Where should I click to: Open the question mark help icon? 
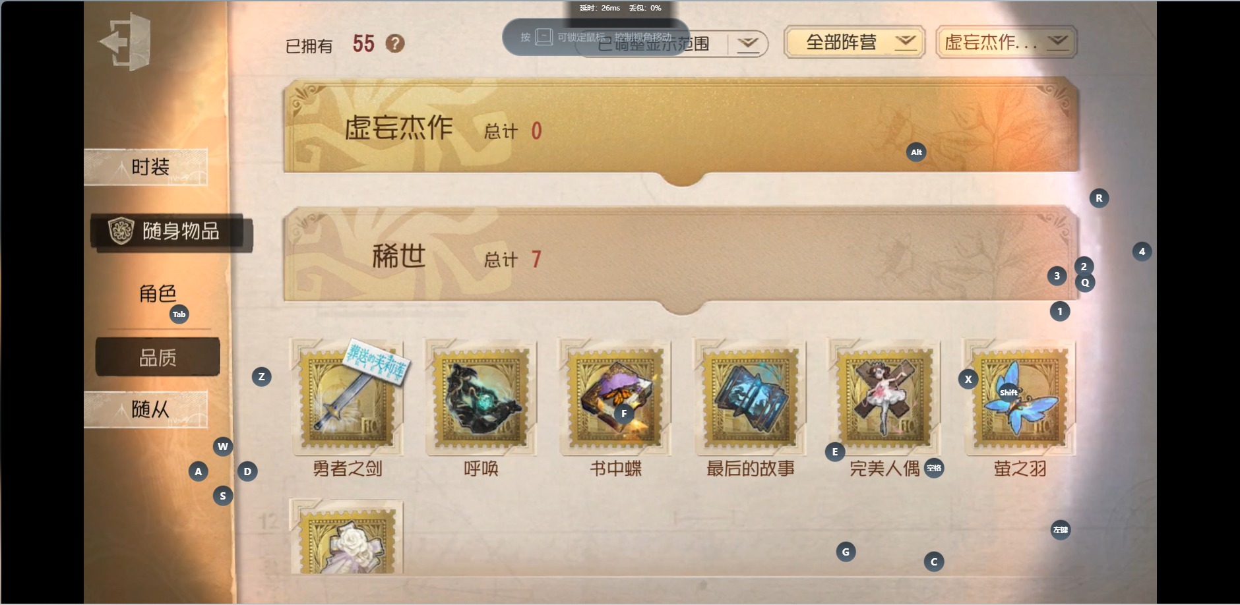tap(395, 43)
